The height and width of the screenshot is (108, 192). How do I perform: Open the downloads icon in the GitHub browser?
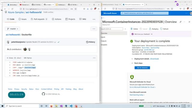coord(88,9)
